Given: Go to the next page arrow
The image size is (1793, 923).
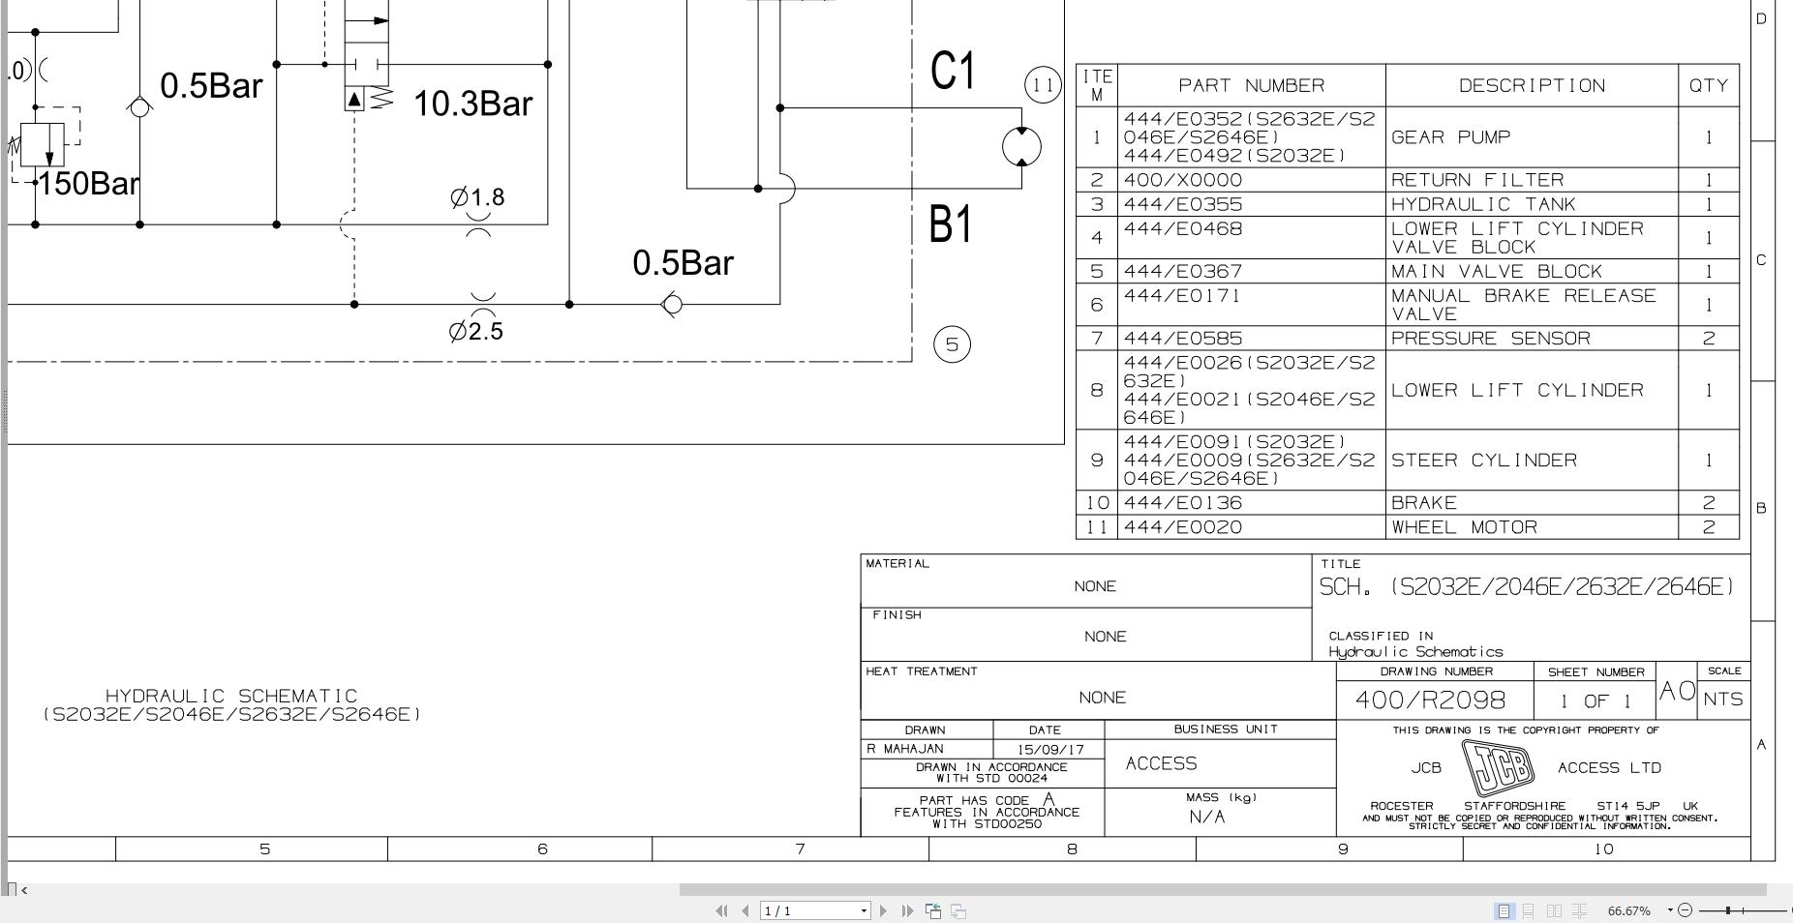Looking at the screenshot, I should (883, 910).
